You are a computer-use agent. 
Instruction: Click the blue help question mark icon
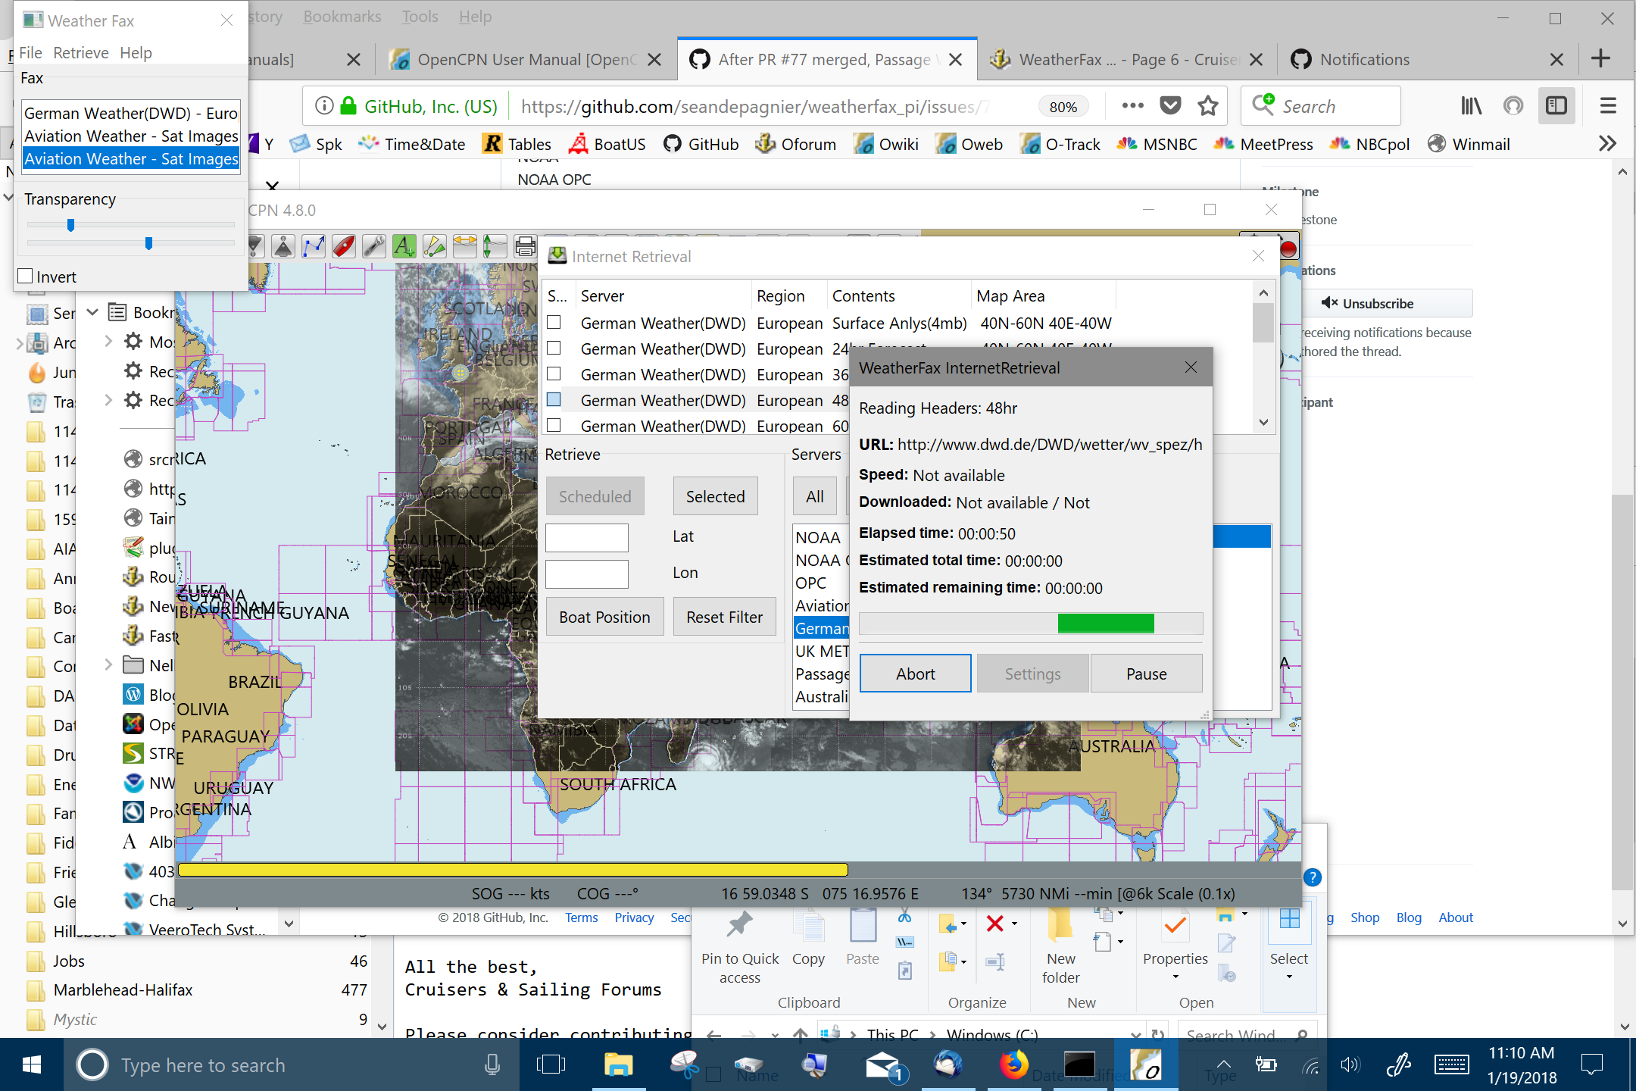(1313, 877)
